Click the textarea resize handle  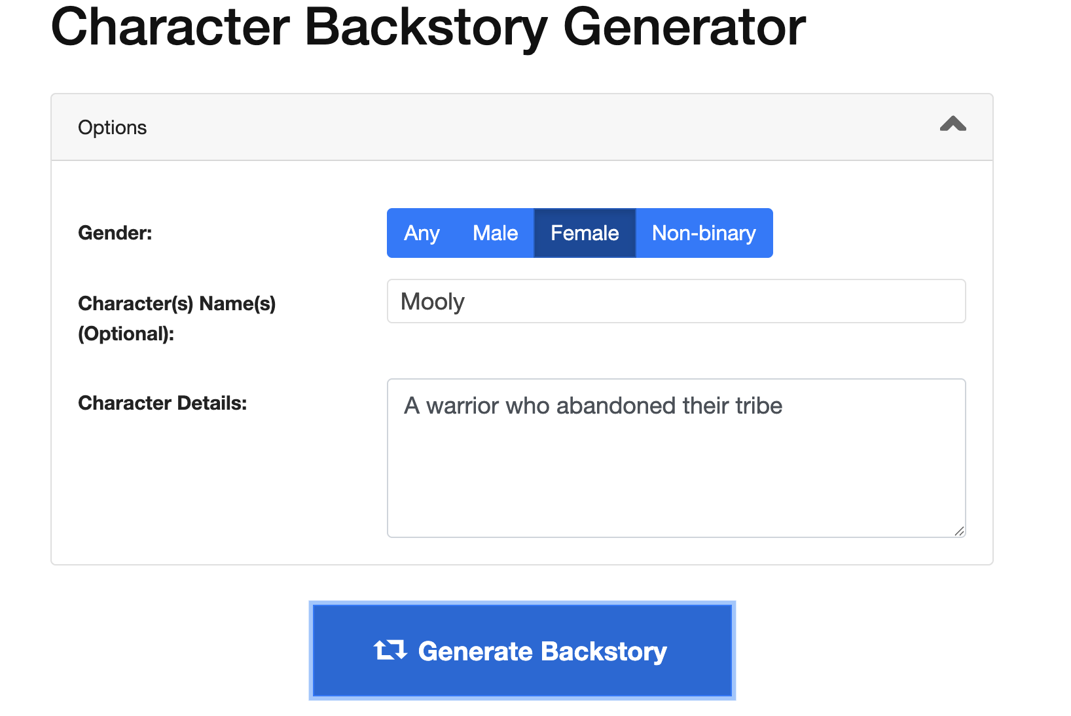959,530
